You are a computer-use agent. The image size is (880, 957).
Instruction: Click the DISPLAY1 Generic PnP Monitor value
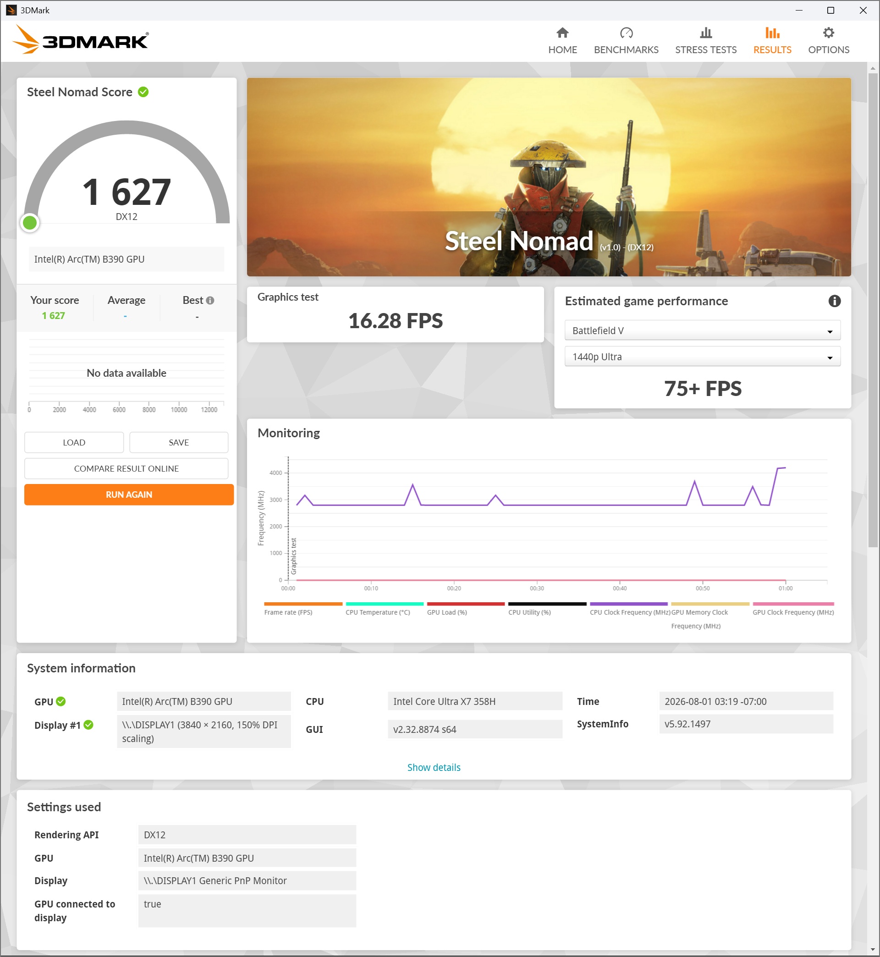pyautogui.click(x=247, y=881)
